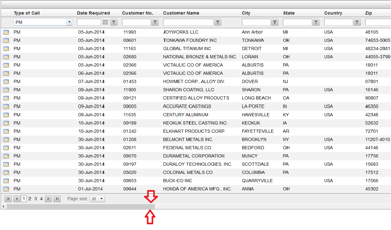Sort by City column header
Screen dimensions: 391x230
246,13
